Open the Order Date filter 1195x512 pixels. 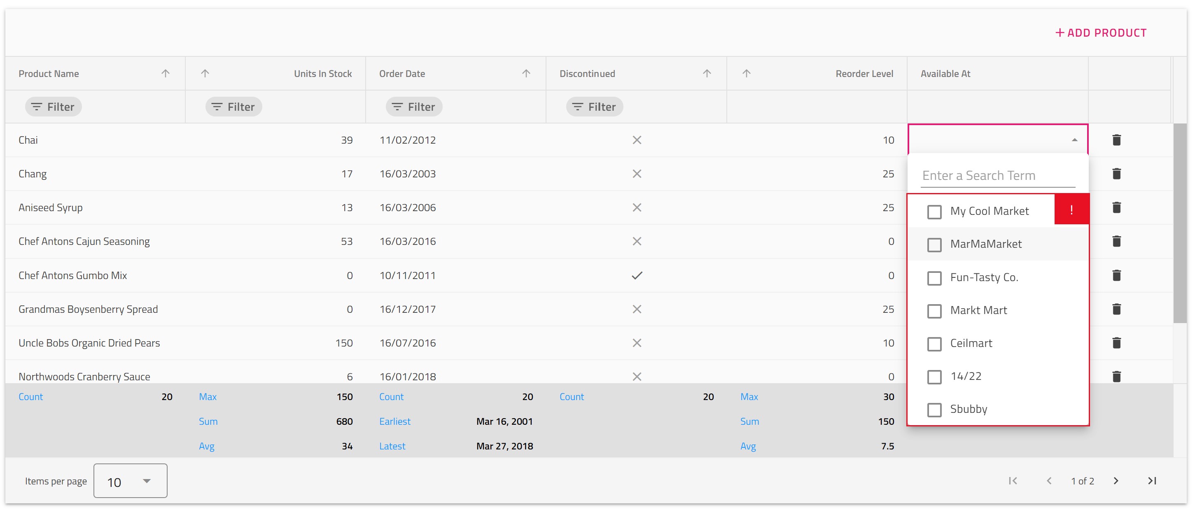[413, 106]
